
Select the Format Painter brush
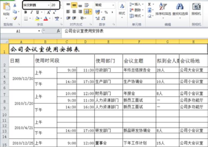pos(15,18)
